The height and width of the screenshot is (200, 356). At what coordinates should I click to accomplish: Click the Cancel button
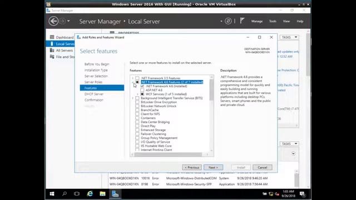(262, 167)
